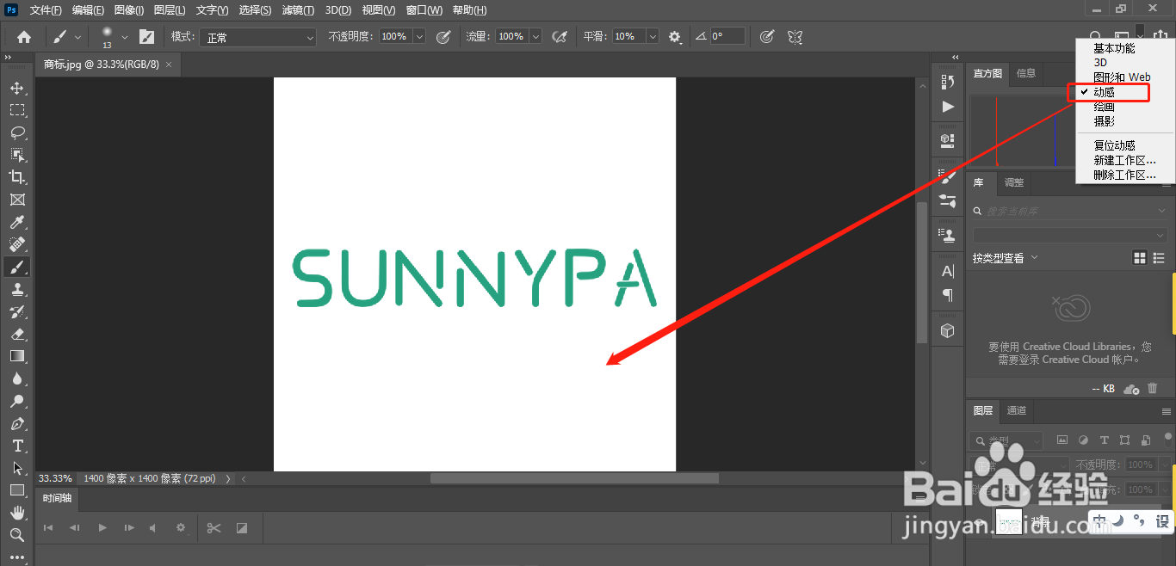Select the Pen tool

pyautogui.click(x=17, y=423)
